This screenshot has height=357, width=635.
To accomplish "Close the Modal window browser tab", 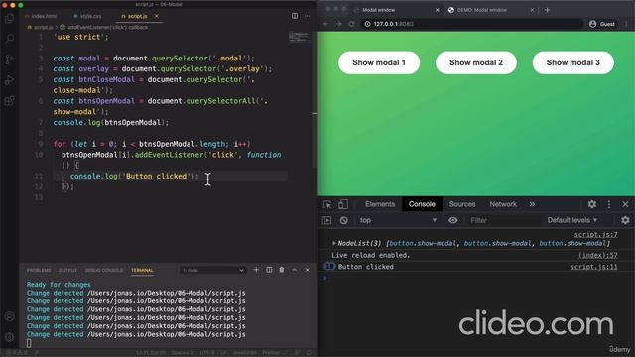I will pos(437,10).
